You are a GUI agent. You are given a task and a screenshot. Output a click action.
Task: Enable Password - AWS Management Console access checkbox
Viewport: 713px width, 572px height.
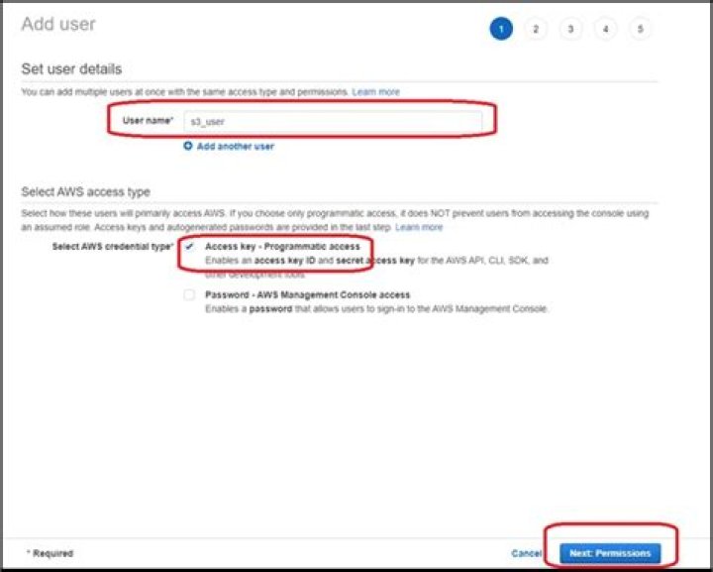tap(189, 295)
